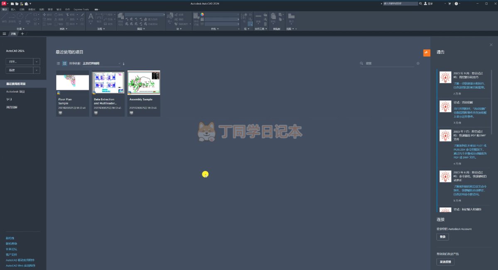Switch recent items to list view
This screenshot has width=498, height=270.
[59, 63]
